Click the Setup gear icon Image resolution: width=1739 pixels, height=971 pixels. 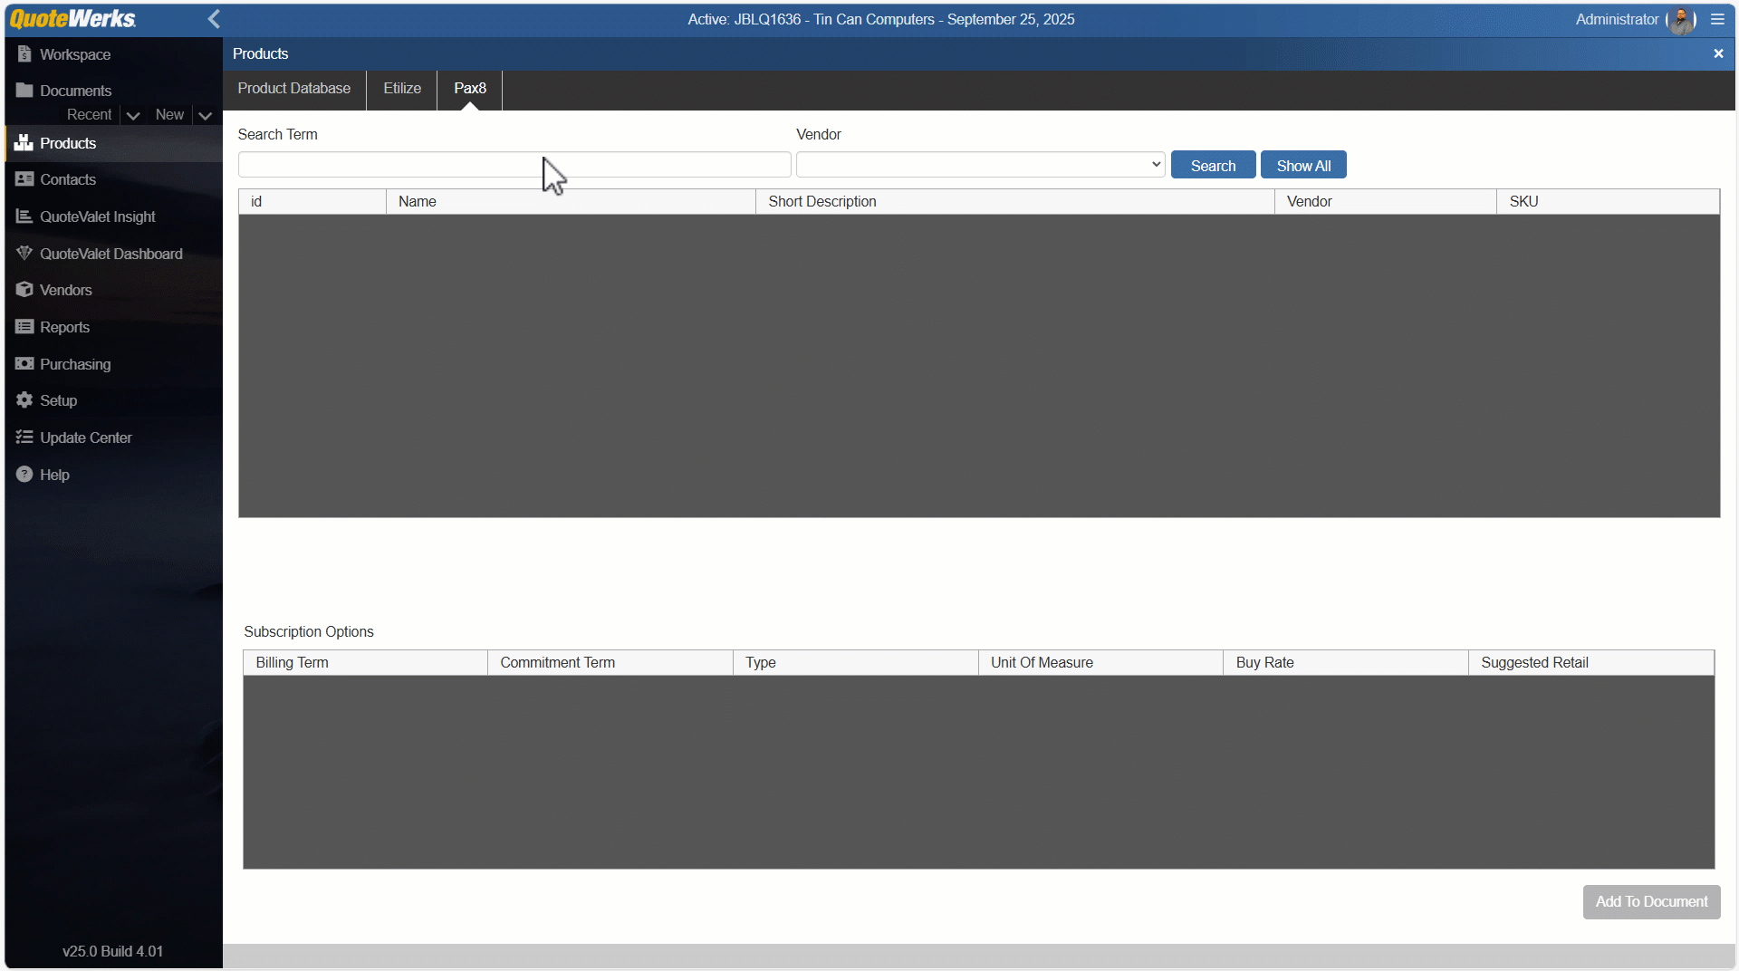tap(24, 400)
